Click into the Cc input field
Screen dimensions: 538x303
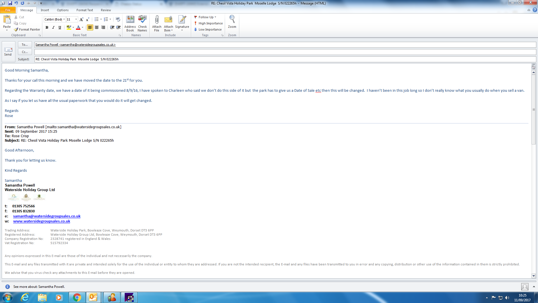(x=280, y=52)
